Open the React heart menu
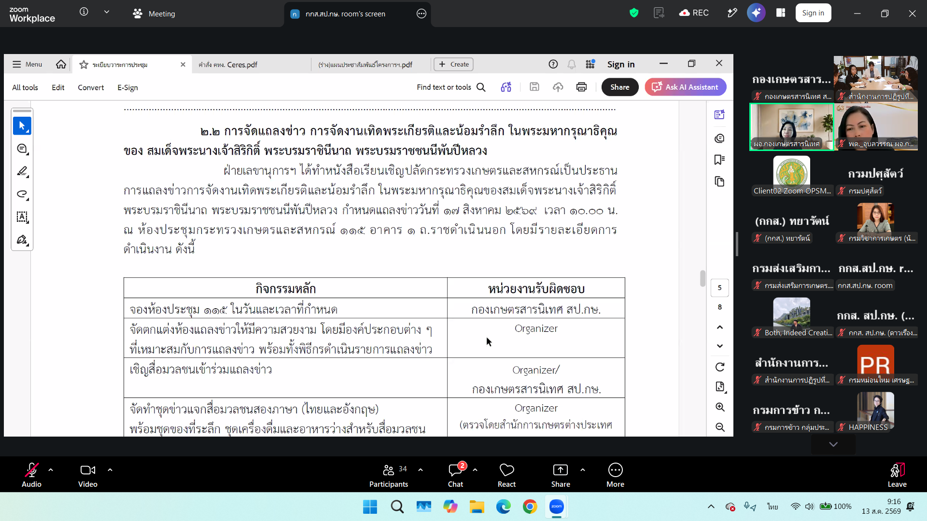The image size is (927, 521). [506, 475]
